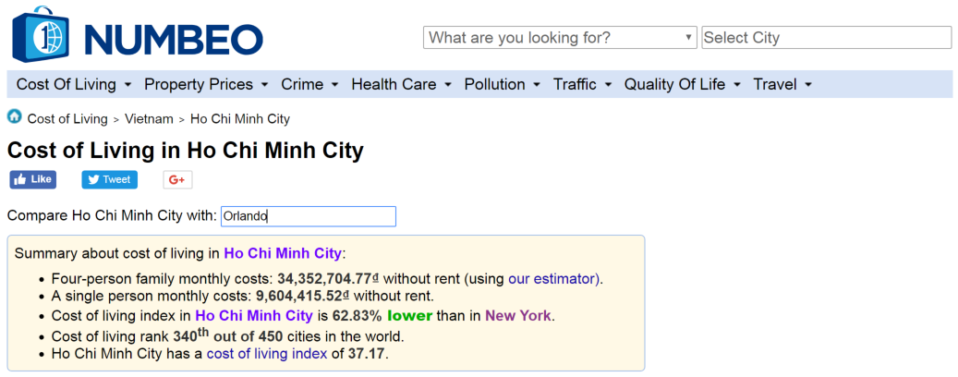Click Ho Chi Minh City breadcrumb link
Image resolution: width=958 pixels, height=377 pixels.
click(x=240, y=119)
